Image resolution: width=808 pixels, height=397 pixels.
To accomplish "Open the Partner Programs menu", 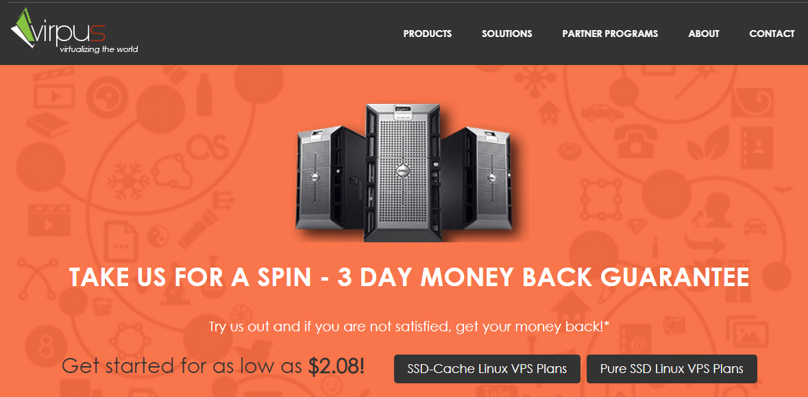I will [x=610, y=34].
